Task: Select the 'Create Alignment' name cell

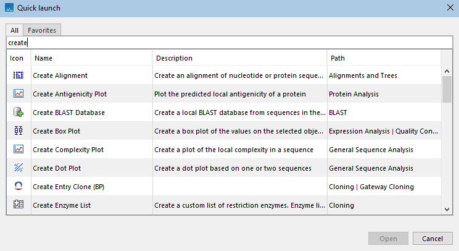Action: pyautogui.click(x=92, y=75)
